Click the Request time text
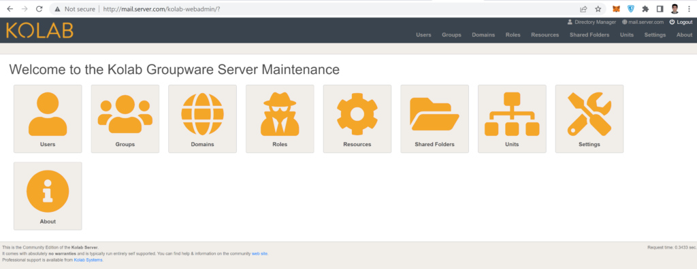The height and width of the screenshot is (269, 697). click(672, 247)
